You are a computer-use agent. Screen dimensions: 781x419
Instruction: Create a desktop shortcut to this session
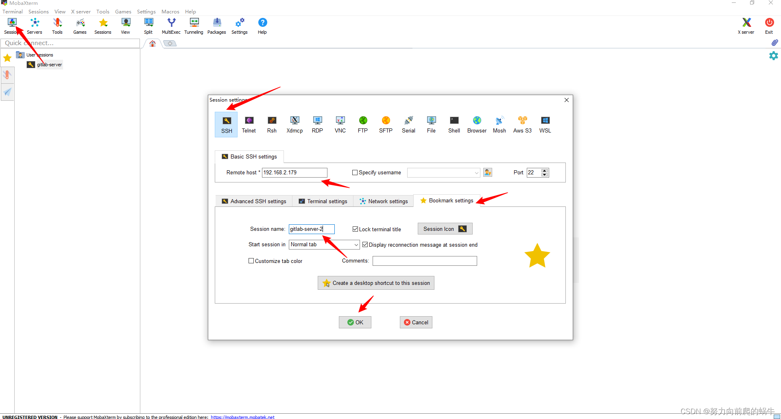(x=376, y=283)
